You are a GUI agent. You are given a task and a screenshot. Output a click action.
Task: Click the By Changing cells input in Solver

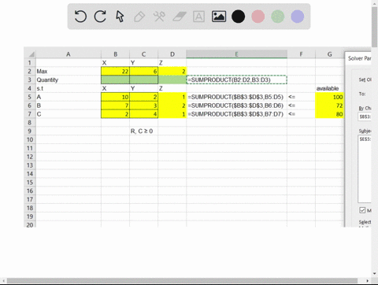click(x=365, y=117)
